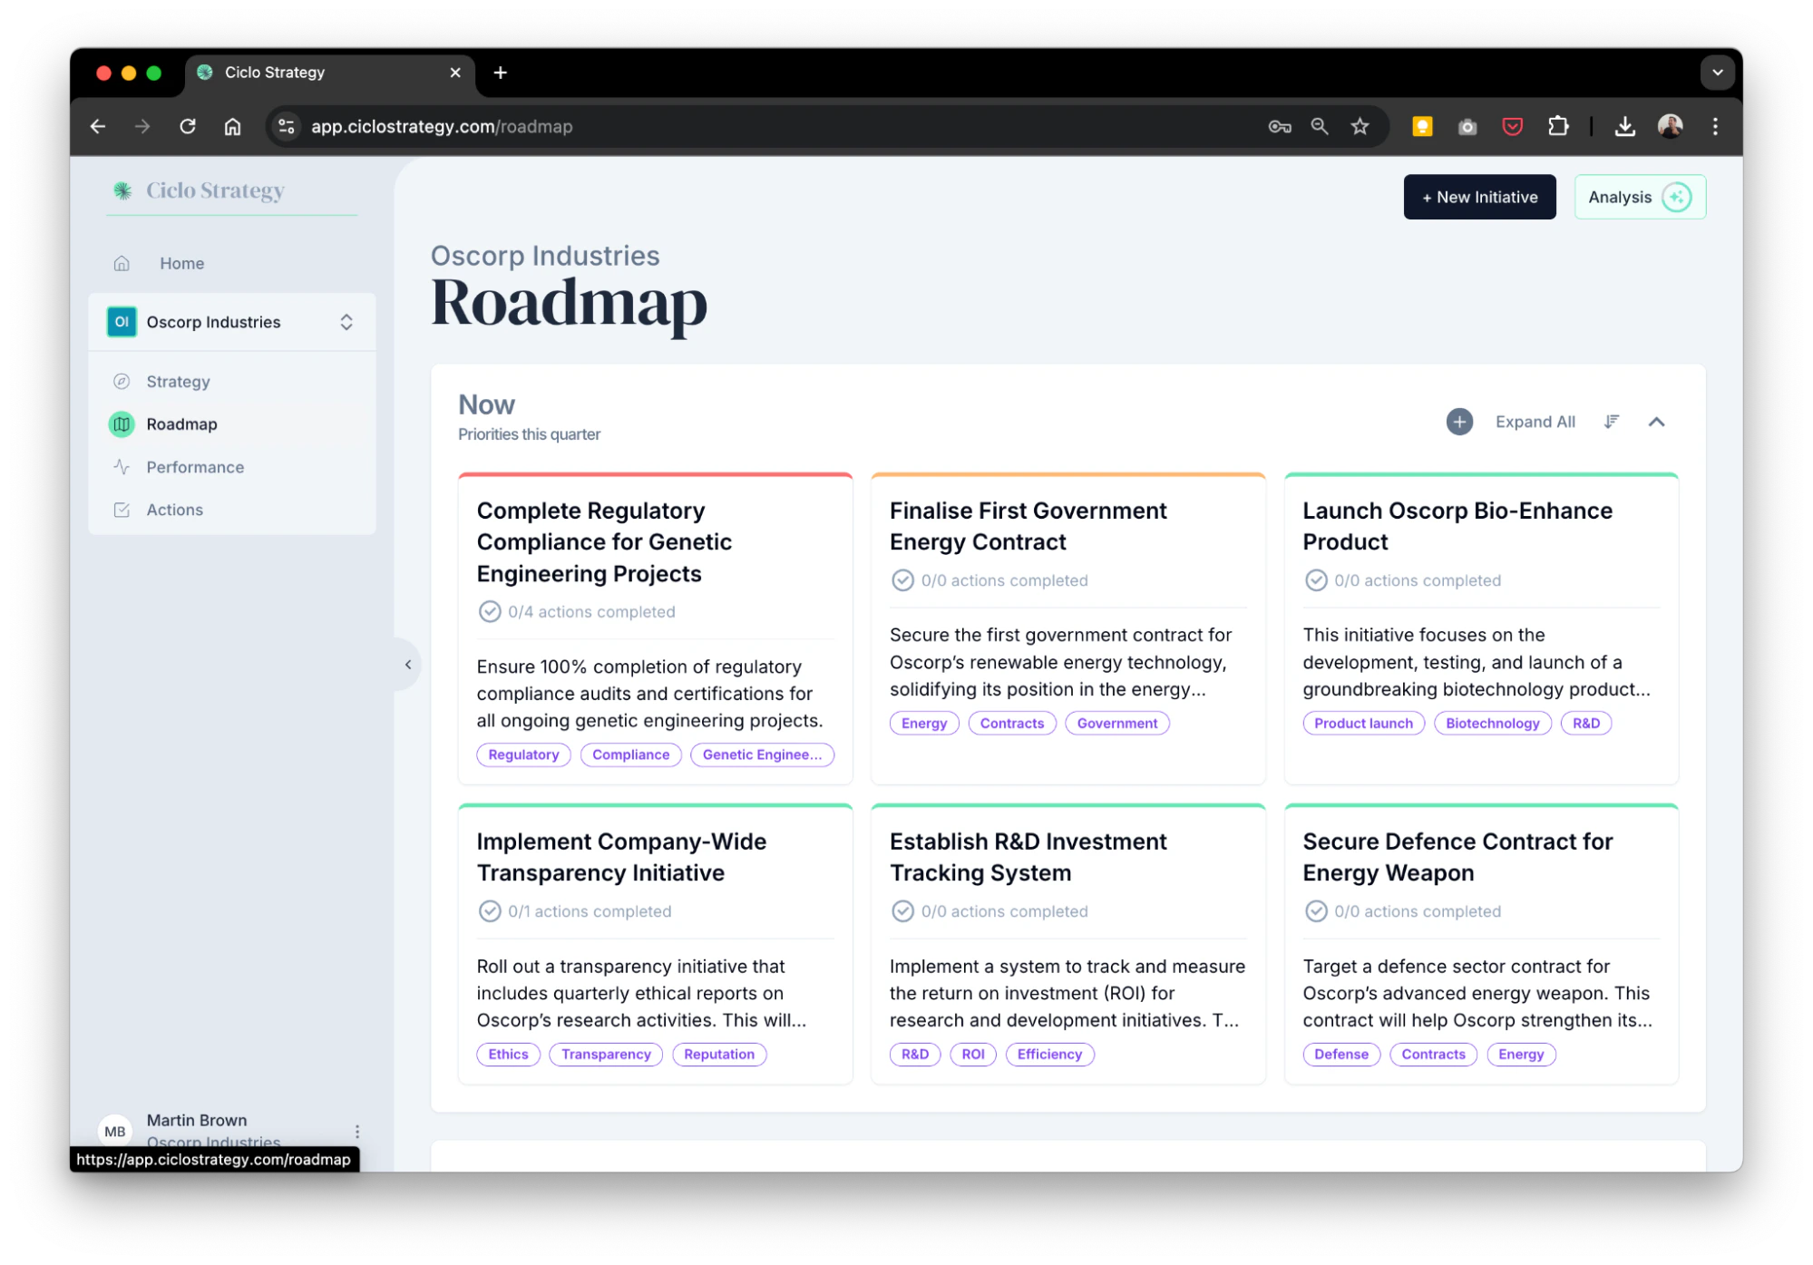Click the browser back arrow
Viewport: 1813px width, 1265px height.
(98, 127)
